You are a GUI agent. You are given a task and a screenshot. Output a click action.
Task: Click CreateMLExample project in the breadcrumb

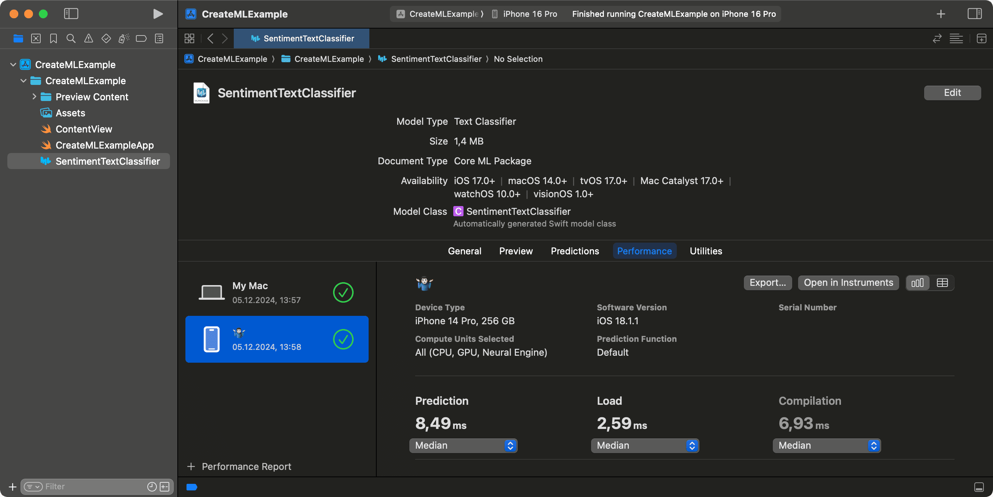(226, 59)
